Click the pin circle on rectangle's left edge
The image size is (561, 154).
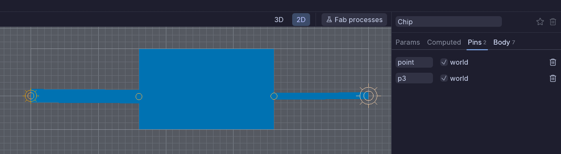click(139, 97)
